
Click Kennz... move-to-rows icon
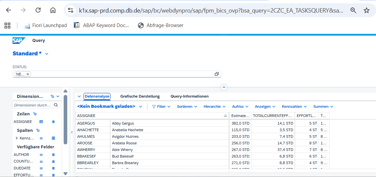coord(41,138)
